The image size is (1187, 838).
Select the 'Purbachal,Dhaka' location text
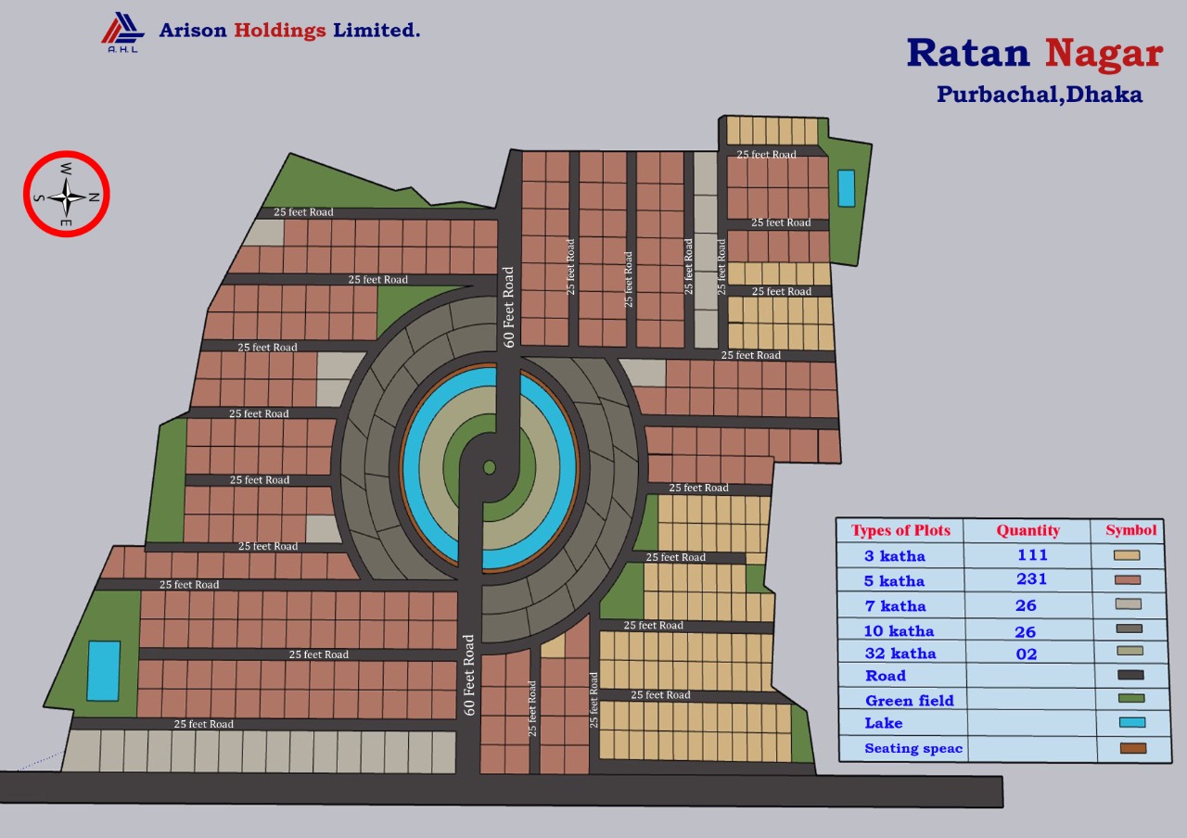1040,95
